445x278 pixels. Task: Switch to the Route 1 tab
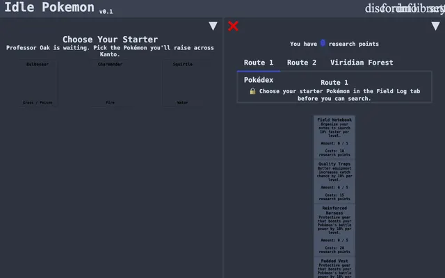pyautogui.click(x=258, y=63)
